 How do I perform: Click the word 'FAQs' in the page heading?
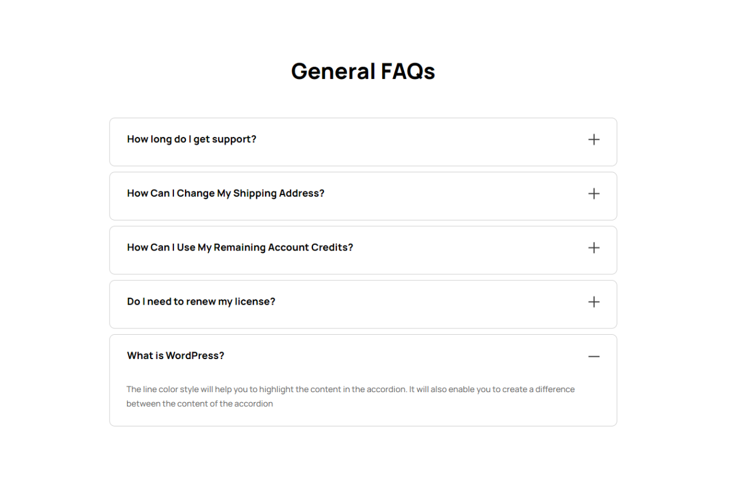point(408,71)
